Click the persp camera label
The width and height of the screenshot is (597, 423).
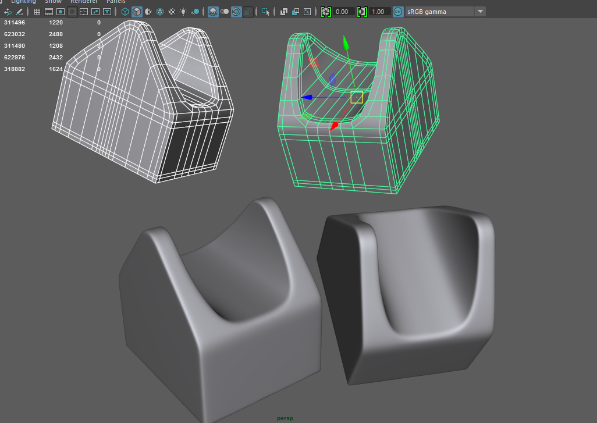pyautogui.click(x=285, y=418)
